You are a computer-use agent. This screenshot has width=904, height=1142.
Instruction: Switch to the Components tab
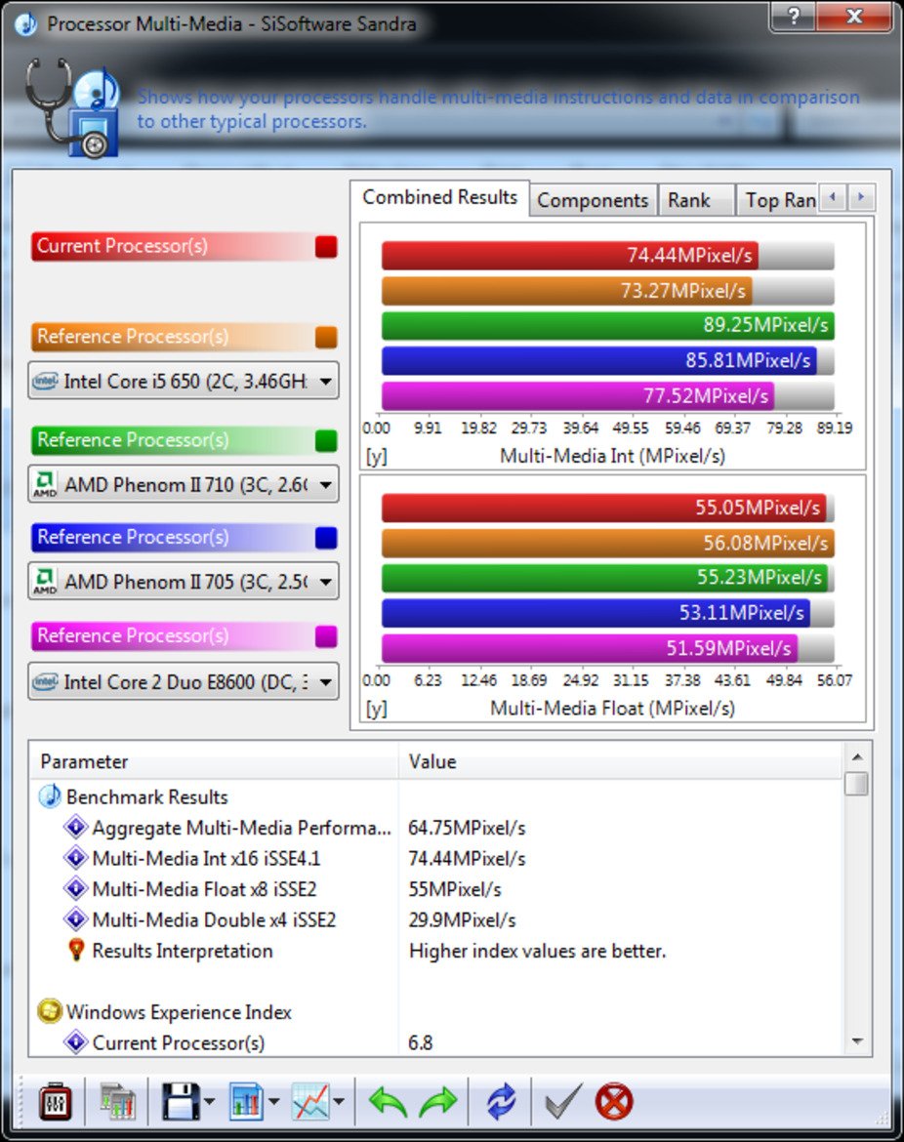pos(593,200)
